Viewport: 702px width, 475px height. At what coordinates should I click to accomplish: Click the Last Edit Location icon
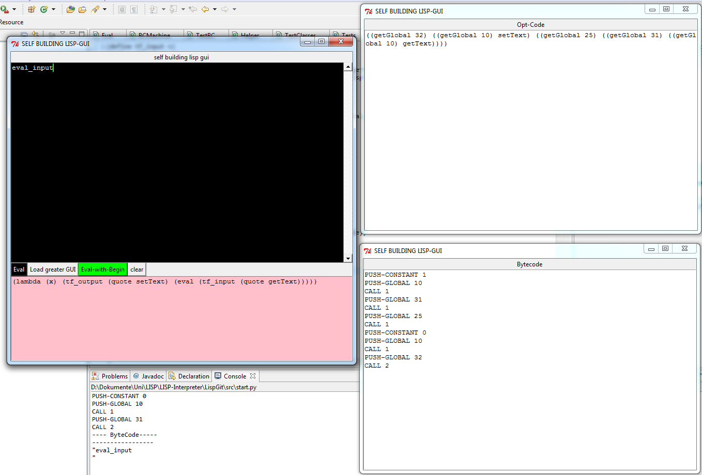click(x=193, y=9)
